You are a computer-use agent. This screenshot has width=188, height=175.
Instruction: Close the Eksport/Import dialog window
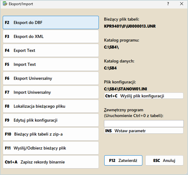click(x=182, y=4)
